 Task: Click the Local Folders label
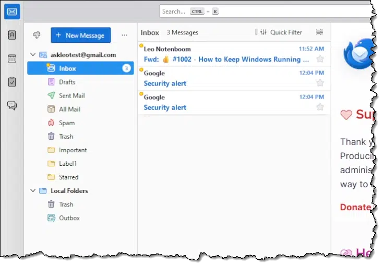(x=69, y=190)
